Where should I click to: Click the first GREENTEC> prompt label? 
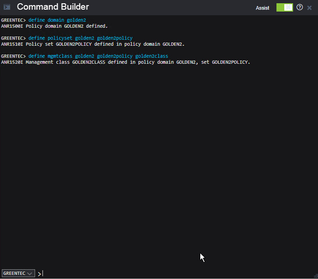click(x=13, y=20)
